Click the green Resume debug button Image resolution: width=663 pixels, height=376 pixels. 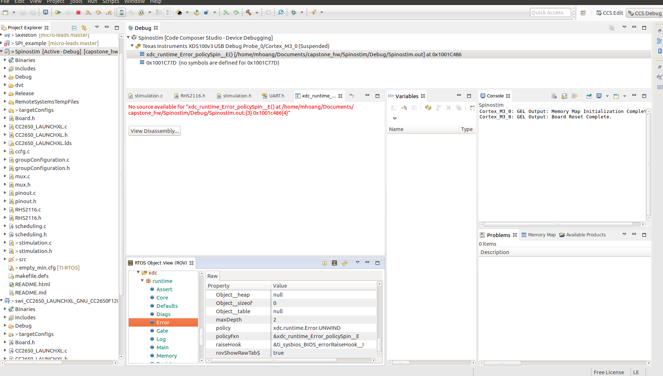point(58,13)
